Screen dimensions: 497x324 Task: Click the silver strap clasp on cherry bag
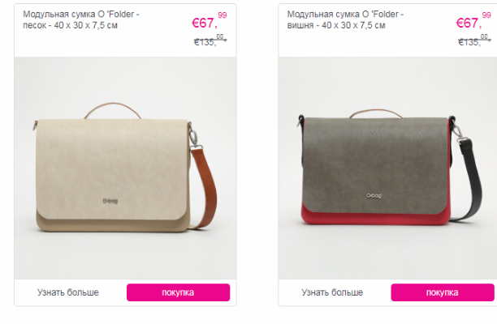coord(458,132)
